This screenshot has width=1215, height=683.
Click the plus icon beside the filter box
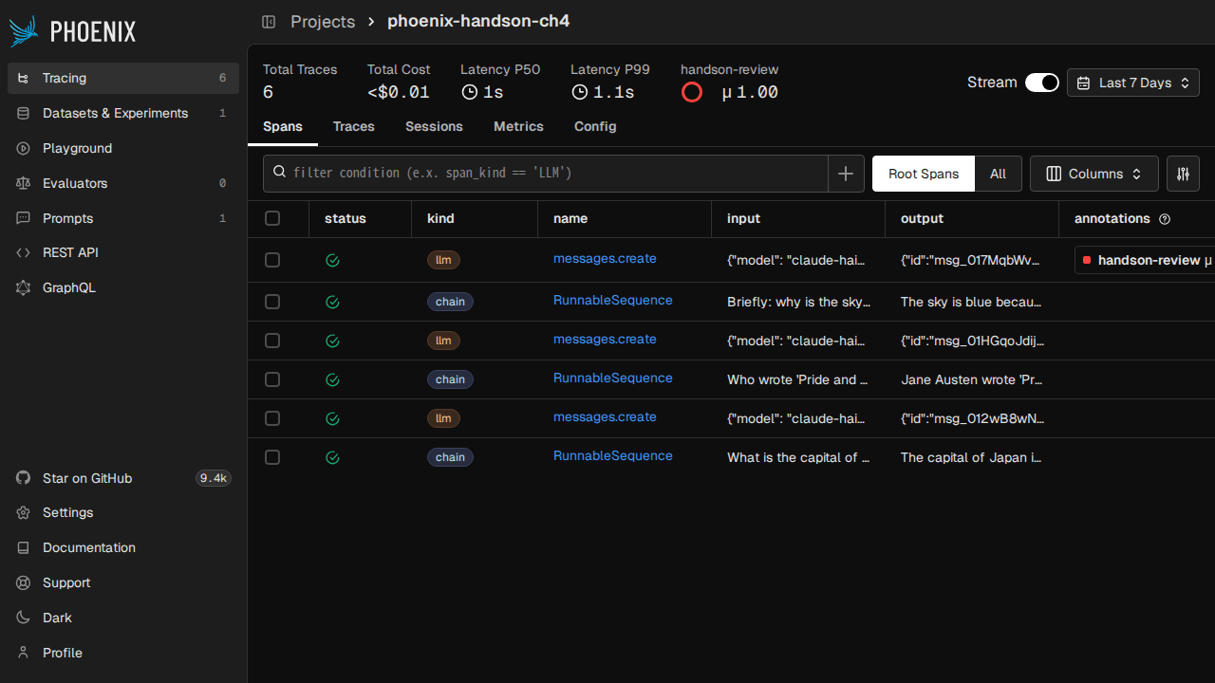pyautogui.click(x=846, y=174)
